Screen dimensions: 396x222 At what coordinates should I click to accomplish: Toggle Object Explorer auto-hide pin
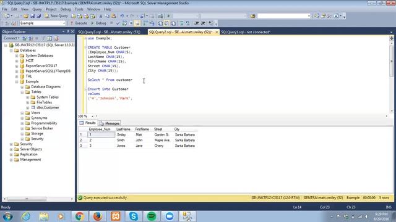coord(68,31)
